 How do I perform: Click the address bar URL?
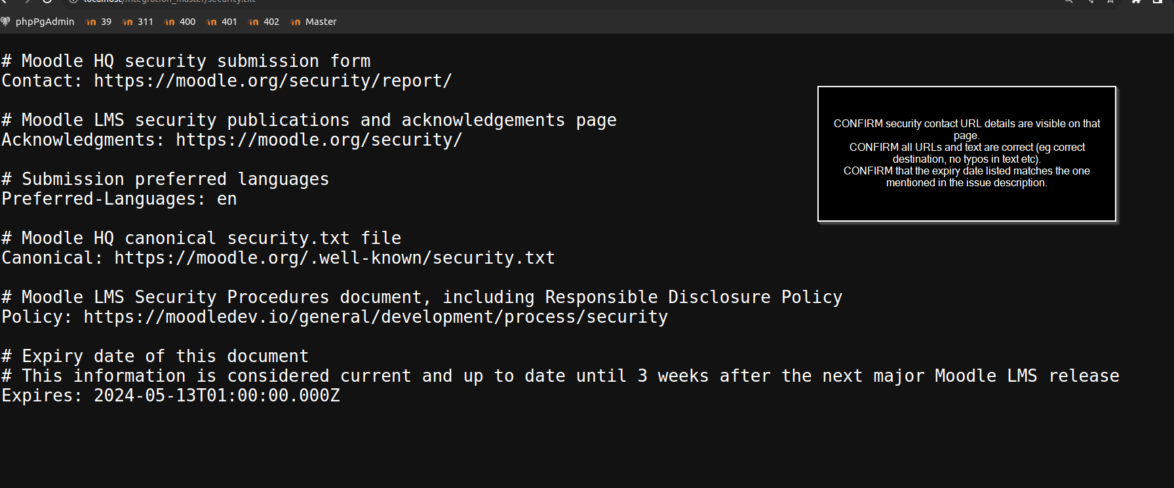click(169, 1)
